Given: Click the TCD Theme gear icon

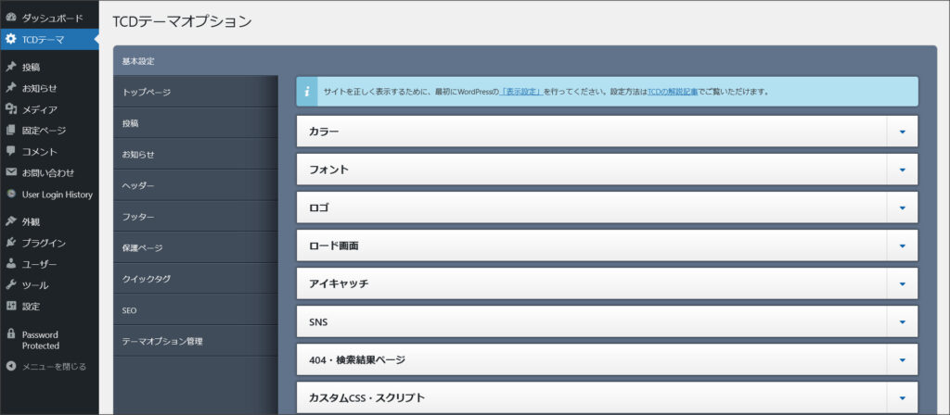Looking at the screenshot, I should coord(11,39).
